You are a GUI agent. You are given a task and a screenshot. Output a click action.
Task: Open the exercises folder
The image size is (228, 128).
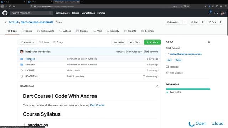(x=30, y=59)
